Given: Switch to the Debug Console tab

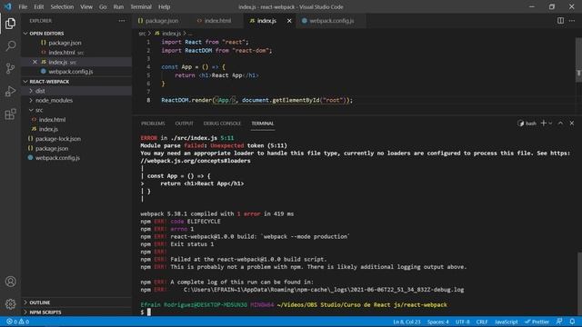Looking at the screenshot, I should pos(222,124).
